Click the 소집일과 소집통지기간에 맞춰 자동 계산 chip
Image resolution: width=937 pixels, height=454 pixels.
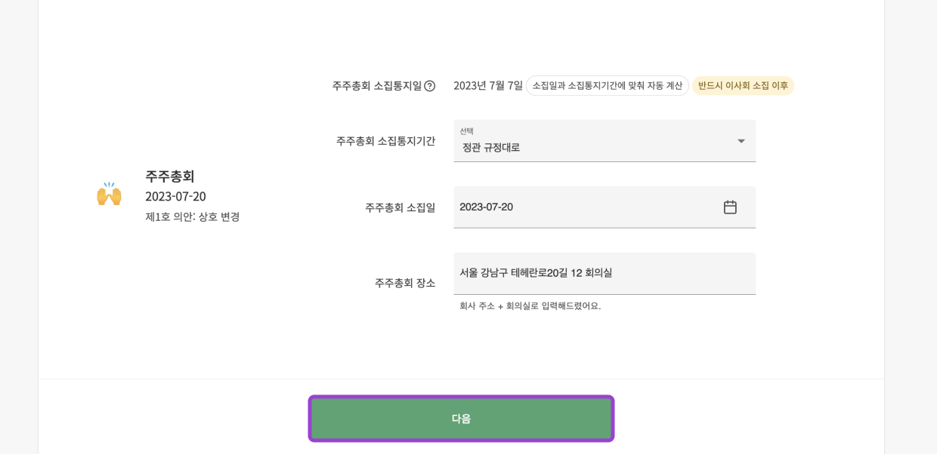(607, 86)
